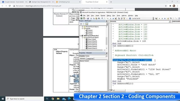The image size is (180, 101).
Task: Click the Project Explorer toolbar icon
Action: coord(119,19)
